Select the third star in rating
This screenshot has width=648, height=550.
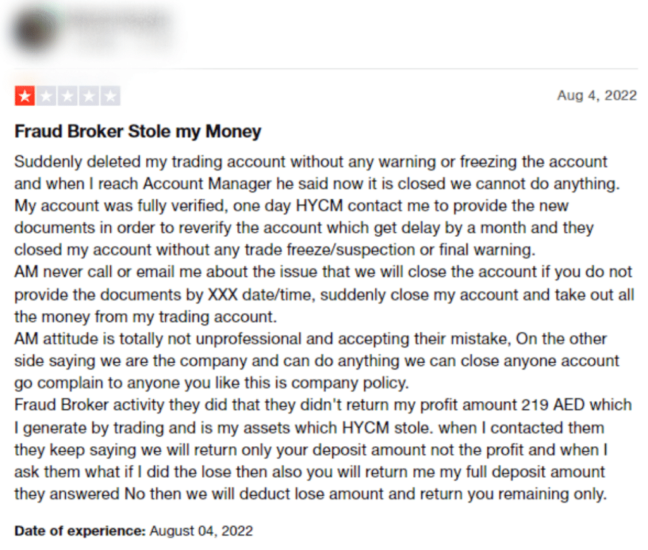(68, 97)
